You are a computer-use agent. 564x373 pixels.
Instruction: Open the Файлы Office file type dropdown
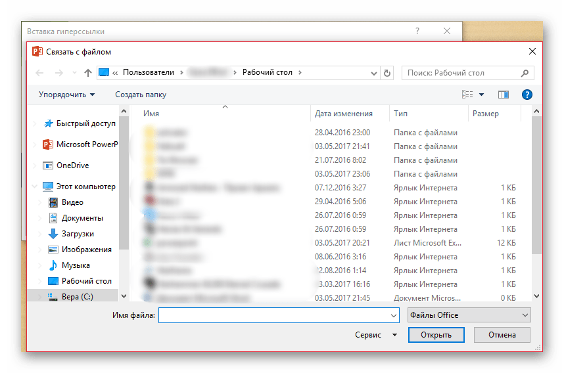coord(469,315)
